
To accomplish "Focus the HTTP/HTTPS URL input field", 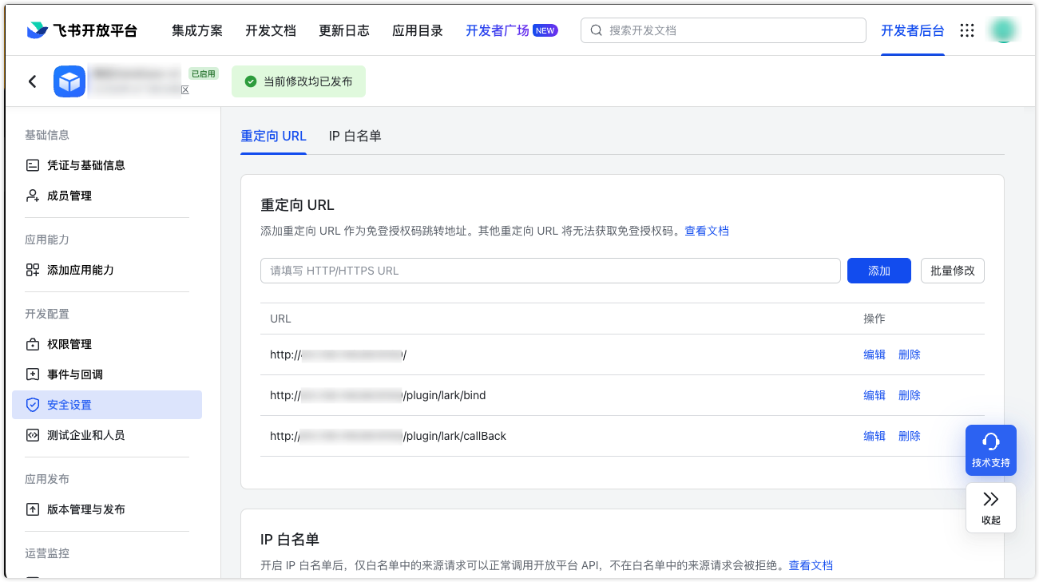I will (550, 271).
